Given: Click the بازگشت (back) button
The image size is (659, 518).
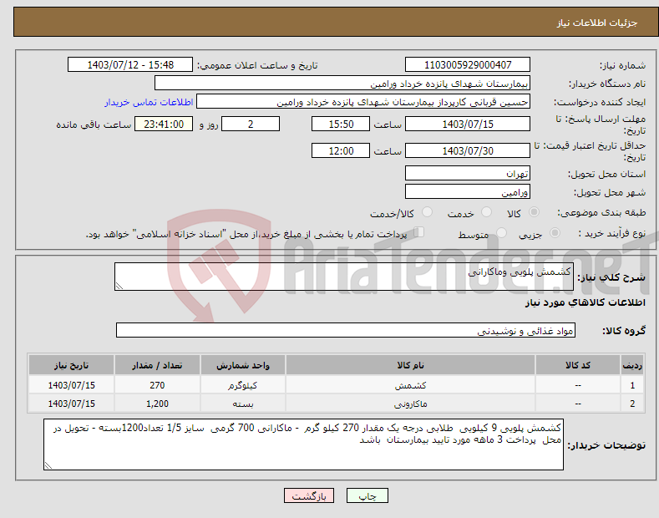Looking at the screenshot, I should point(309,495).
